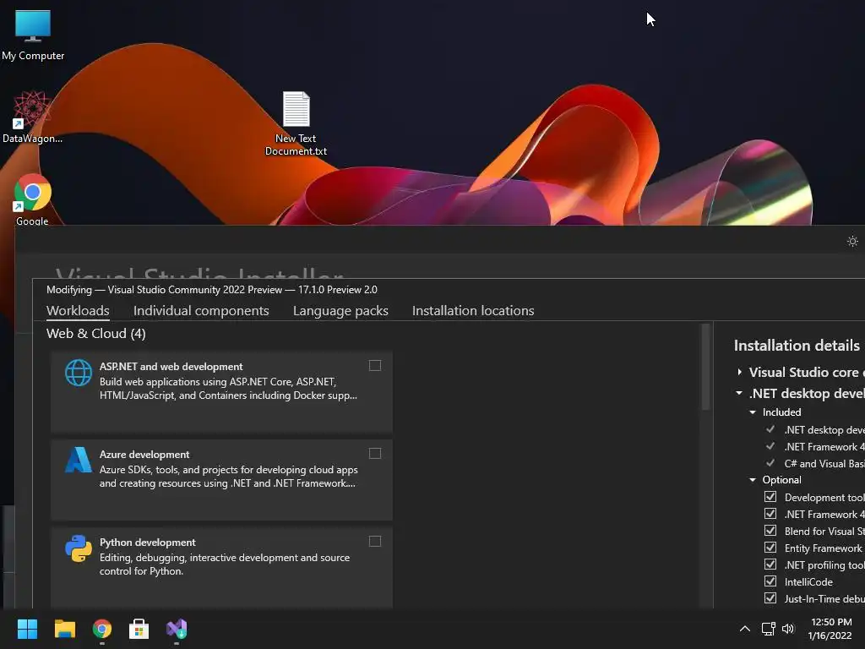The width and height of the screenshot is (865, 649).
Task: Toggle the installer theme sun icon
Action: [852, 241]
